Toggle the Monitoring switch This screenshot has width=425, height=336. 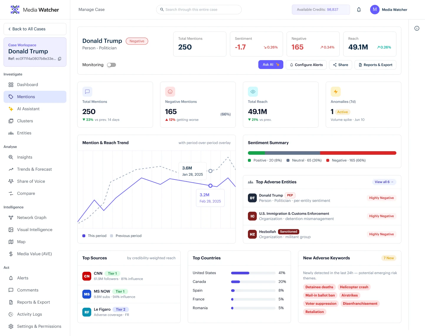coord(112,65)
